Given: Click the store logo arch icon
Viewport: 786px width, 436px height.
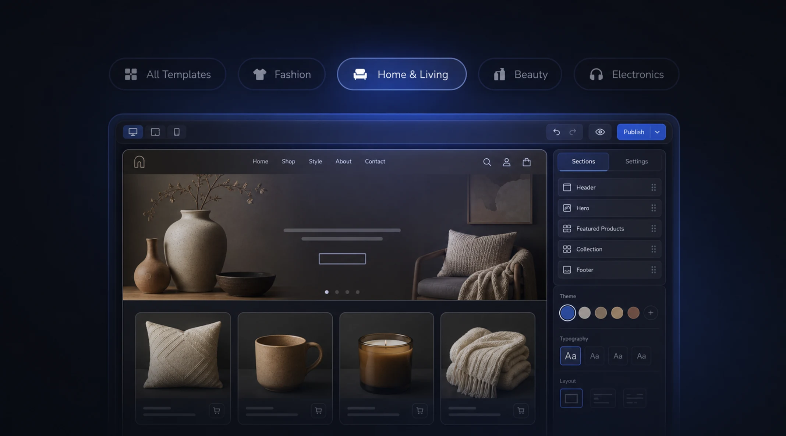Looking at the screenshot, I should (x=139, y=162).
